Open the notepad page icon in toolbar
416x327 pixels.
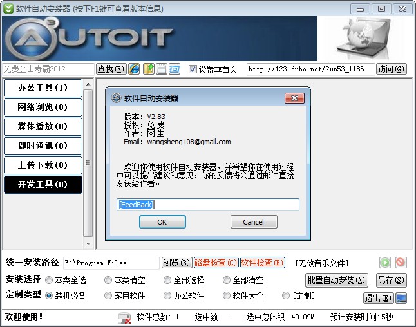coord(161,69)
